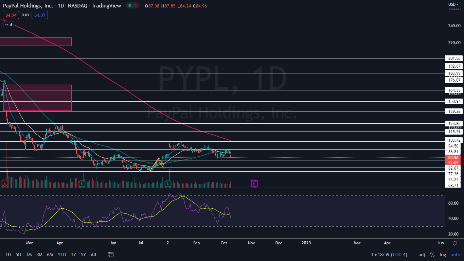This screenshot has width=464, height=261.
Task: Select the 1Y time range
Action: tap(73, 255)
